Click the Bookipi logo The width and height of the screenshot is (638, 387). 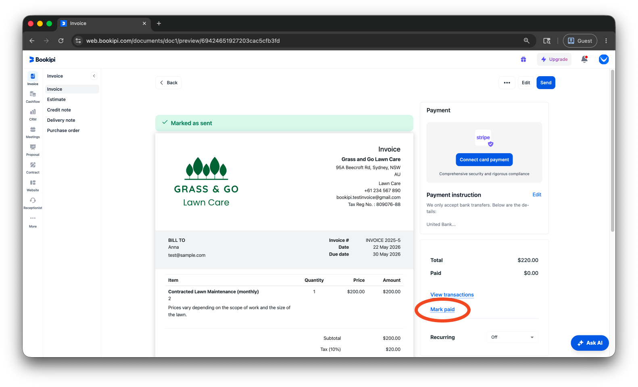click(42, 60)
